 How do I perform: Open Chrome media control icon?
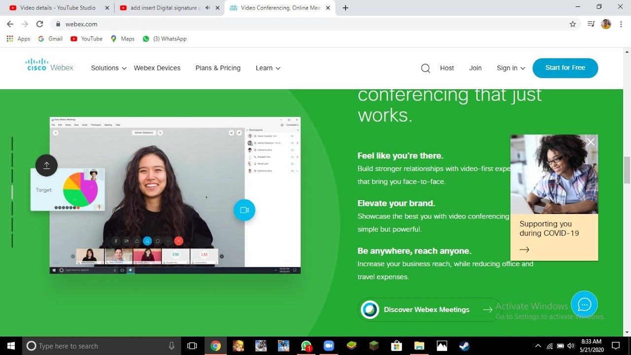(x=591, y=24)
